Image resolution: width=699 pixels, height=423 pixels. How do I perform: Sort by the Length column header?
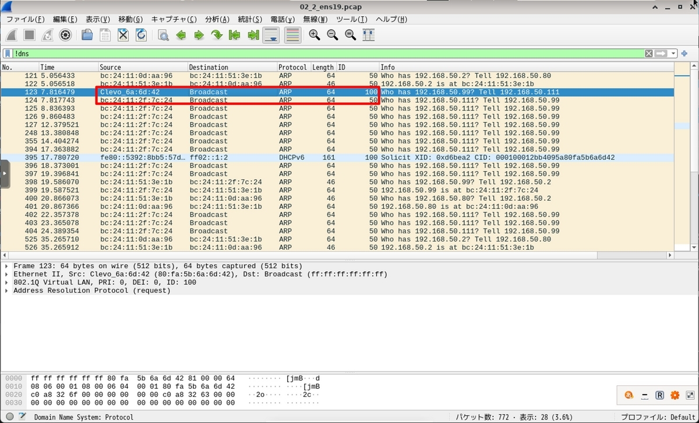323,67
